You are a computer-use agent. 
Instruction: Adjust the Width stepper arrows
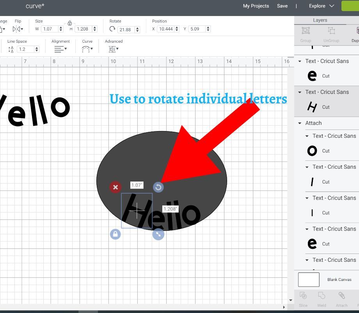pyautogui.click(x=60, y=29)
